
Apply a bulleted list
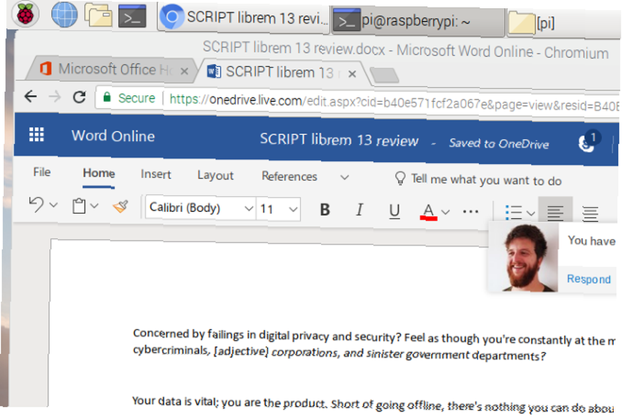pos(513,213)
